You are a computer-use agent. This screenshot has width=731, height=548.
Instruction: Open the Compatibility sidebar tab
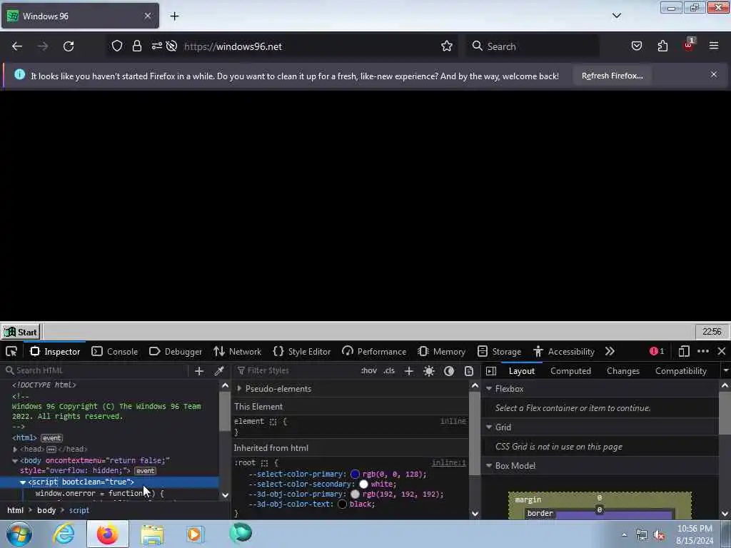tap(680, 371)
